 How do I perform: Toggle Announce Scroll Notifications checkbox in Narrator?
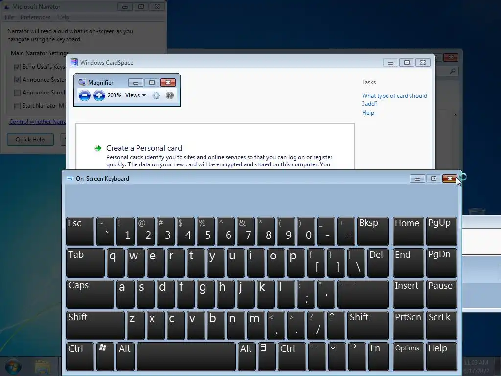pos(17,93)
